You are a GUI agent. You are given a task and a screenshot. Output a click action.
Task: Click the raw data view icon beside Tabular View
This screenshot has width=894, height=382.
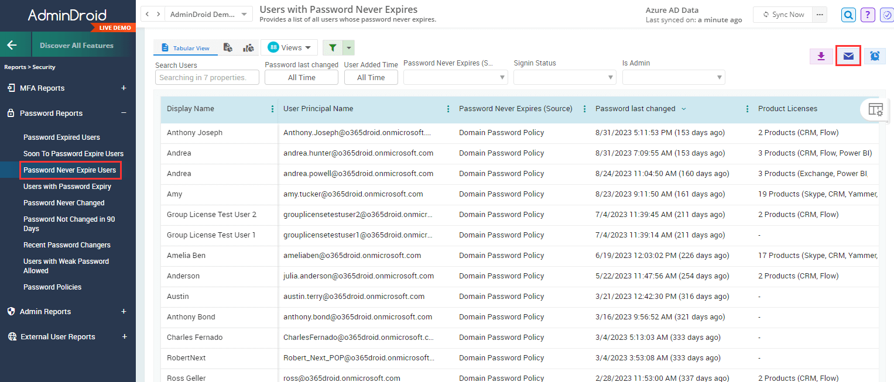pyautogui.click(x=228, y=48)
